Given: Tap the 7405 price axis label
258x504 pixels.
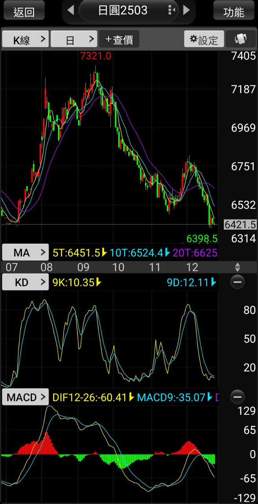Looking at the screenshot, I should coord(243,56).
